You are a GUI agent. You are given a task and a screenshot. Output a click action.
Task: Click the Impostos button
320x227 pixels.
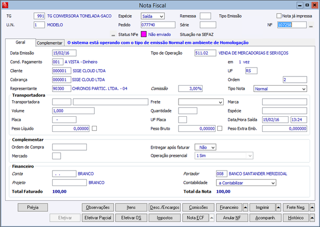pos(165,218)
